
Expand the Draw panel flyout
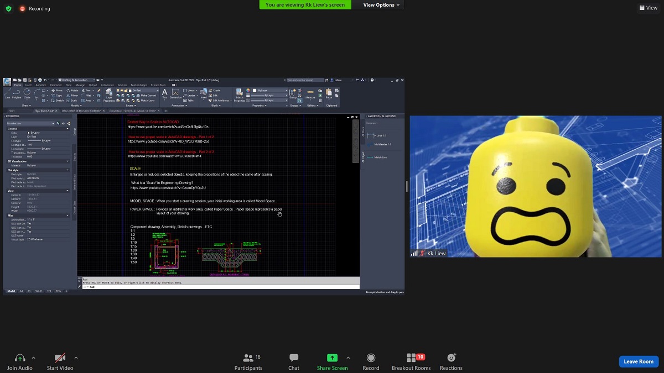(x=27, y=106)
